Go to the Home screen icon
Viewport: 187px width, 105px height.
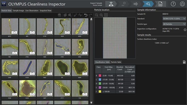(182, 4)
